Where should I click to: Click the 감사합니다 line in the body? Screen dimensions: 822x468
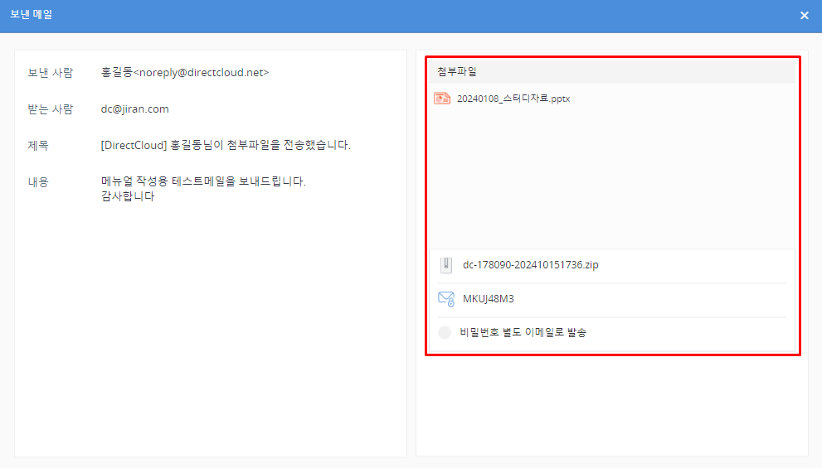[x=128, y=197]
